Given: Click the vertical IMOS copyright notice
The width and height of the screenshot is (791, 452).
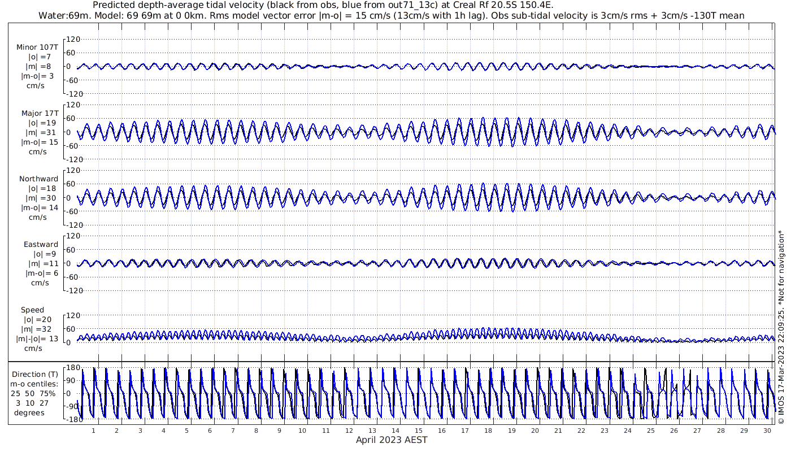Looking at the screenshot, I should pos(781,327).
